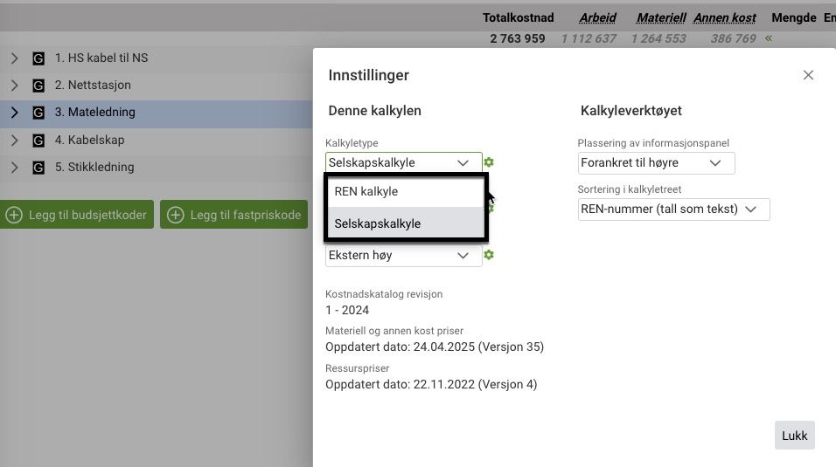
Task: Click Legg til fastpriskode button
Action: (234, 215)
